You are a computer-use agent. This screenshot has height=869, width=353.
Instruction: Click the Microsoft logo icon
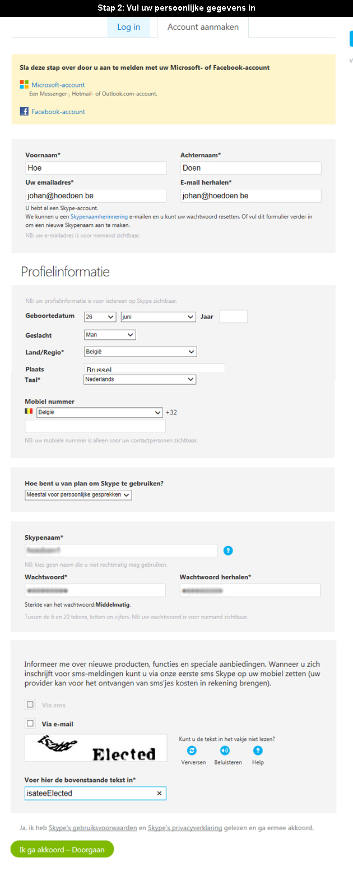point(24,84)
